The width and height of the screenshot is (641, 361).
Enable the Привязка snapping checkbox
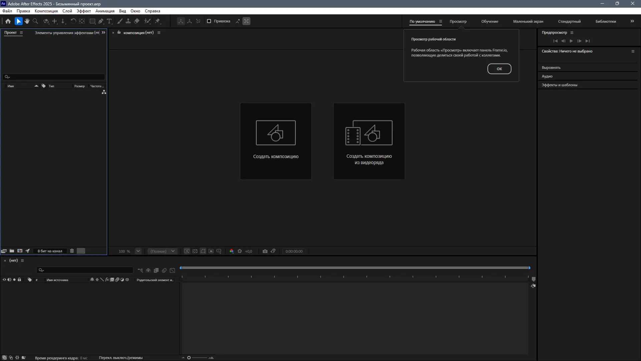tap(209, 21)
